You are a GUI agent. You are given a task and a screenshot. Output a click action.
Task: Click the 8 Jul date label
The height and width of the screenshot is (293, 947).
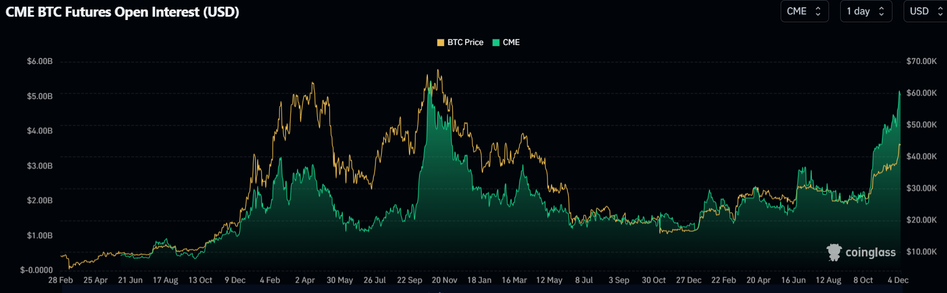(x=584, y=280)
